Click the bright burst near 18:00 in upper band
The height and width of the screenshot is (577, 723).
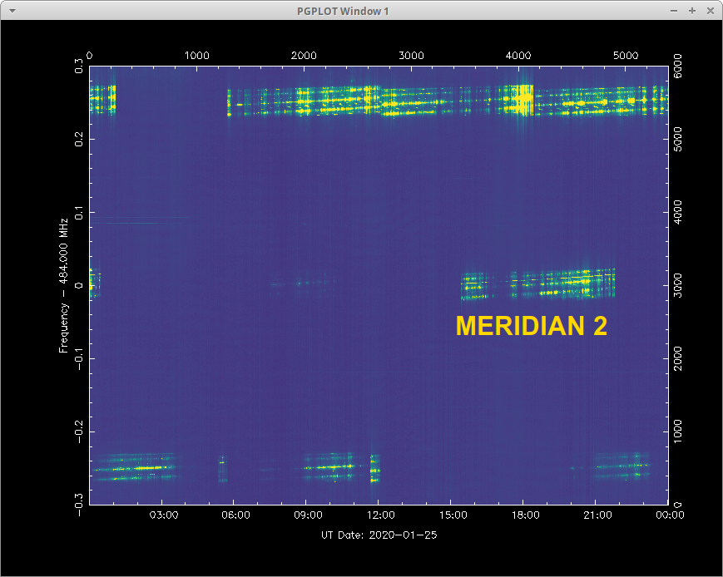(522, 100)
